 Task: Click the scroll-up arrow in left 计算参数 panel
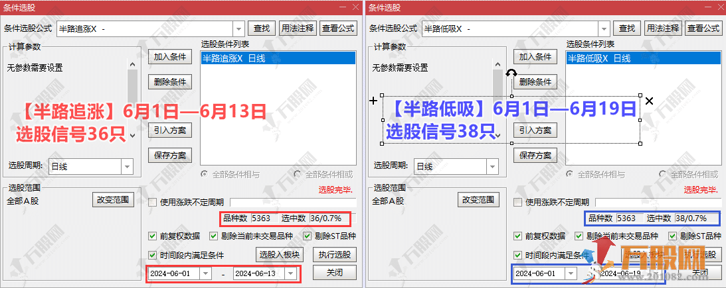click(132, 64)
